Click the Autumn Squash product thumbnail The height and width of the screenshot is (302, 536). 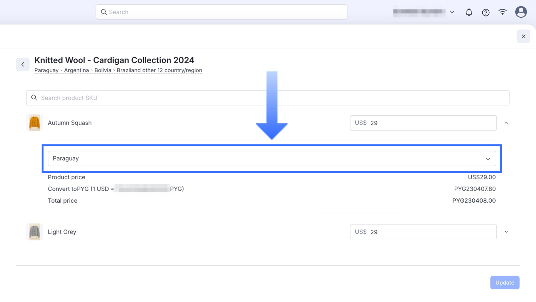tap(34, 123)
